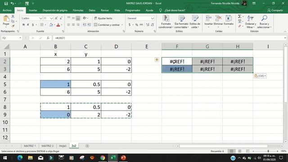Open the cell borders tool
288x162 pixels.
[x=42, y=25]
